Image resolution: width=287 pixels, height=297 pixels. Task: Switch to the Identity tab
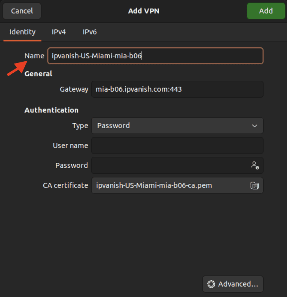coord(22,32)
